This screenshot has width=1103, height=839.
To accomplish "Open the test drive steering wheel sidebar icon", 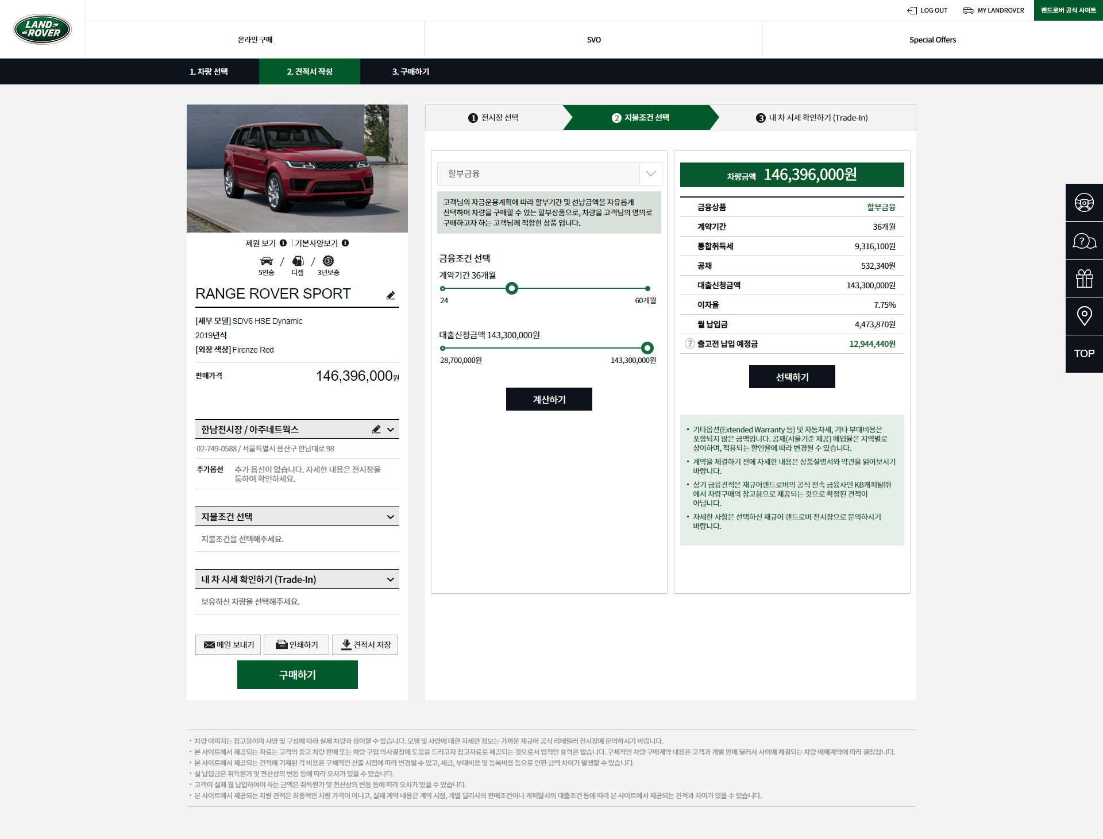I will pyautogui.click(x=1084, y=203).
